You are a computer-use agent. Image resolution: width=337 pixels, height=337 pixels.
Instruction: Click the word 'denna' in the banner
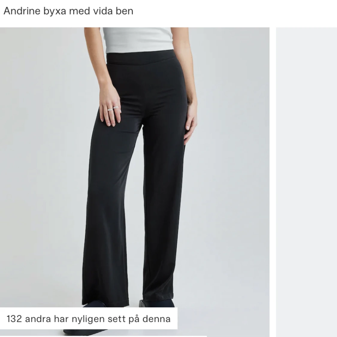tap(156, 319)
